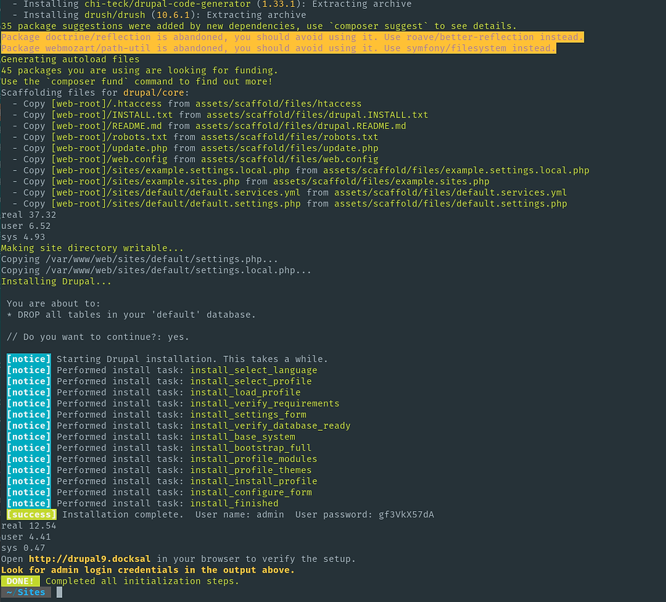Click the doctrine/reflection abandoned warning line
The width and height of the screenshot is (666, 602).
(x=293, y=37)
